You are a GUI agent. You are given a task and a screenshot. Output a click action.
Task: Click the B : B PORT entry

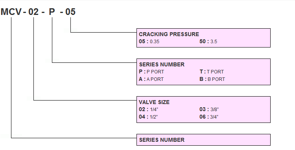pyautogui.click(x=212, y=79)
